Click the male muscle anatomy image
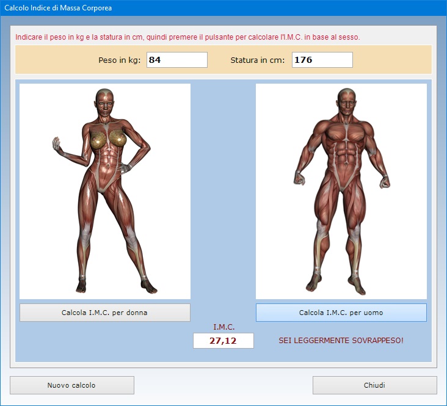The height and width of the screenshot is (406, 447). tap(341, 191)
